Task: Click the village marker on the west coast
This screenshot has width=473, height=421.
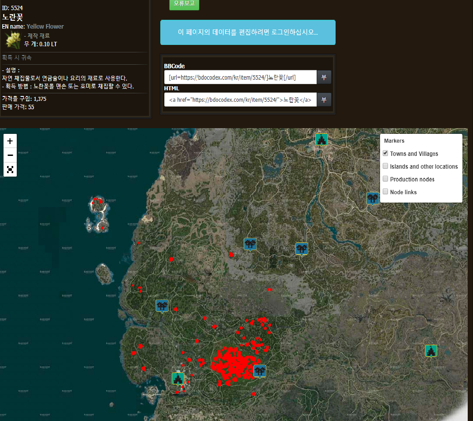Action: pos(162,306)
